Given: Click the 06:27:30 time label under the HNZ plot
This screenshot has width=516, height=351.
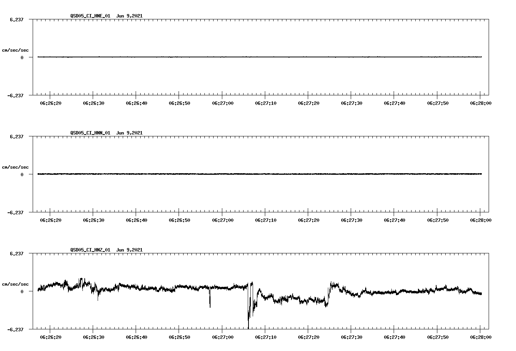Looking at the screenshot, I should (x=351, y=337).
